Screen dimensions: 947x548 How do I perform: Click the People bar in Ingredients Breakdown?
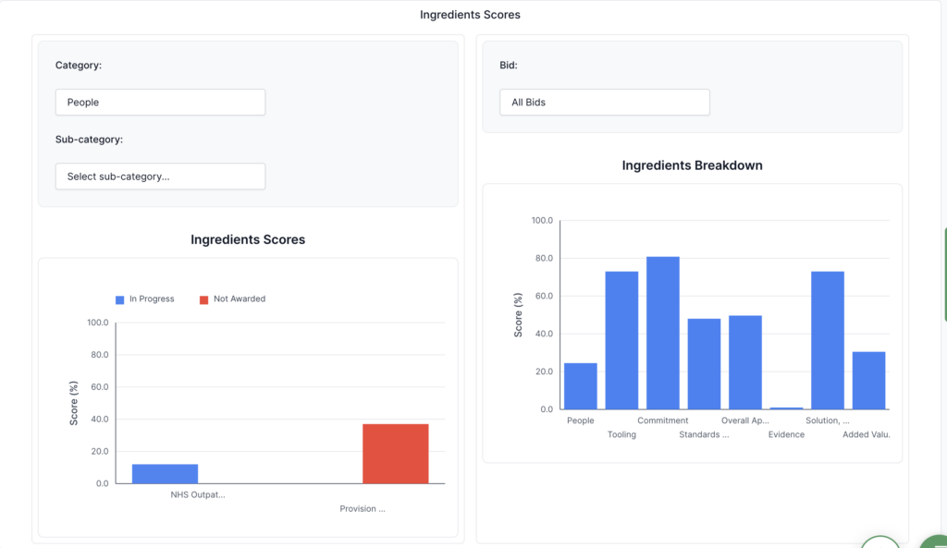(x=581, y=386)
